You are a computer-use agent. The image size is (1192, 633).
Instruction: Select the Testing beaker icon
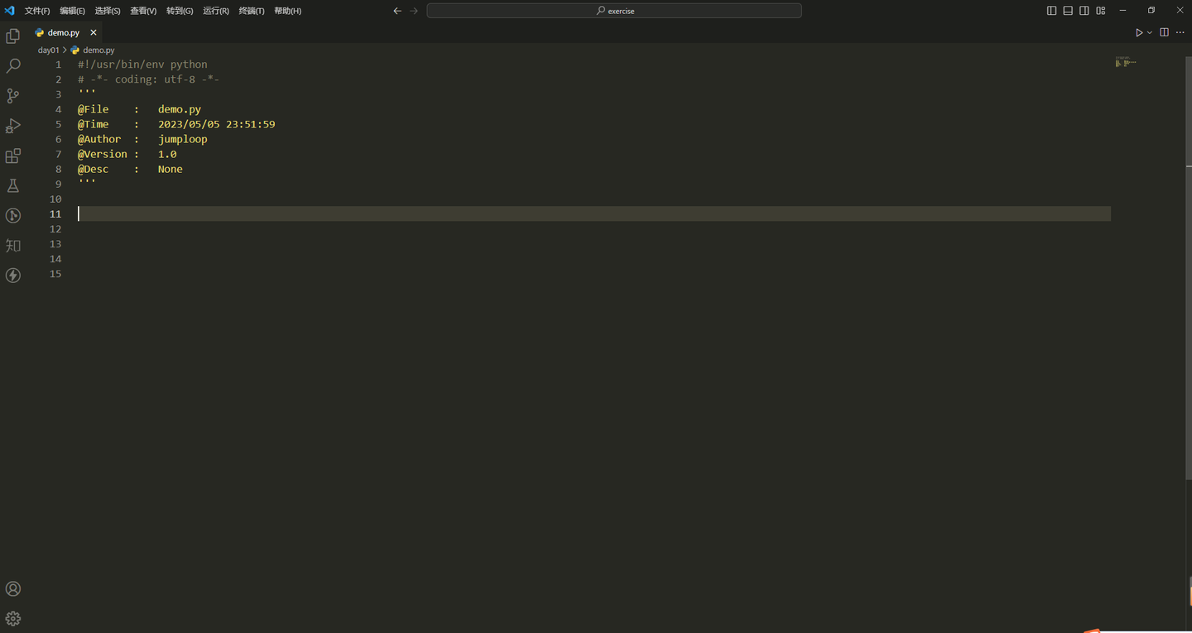click(x=12, y=185)
